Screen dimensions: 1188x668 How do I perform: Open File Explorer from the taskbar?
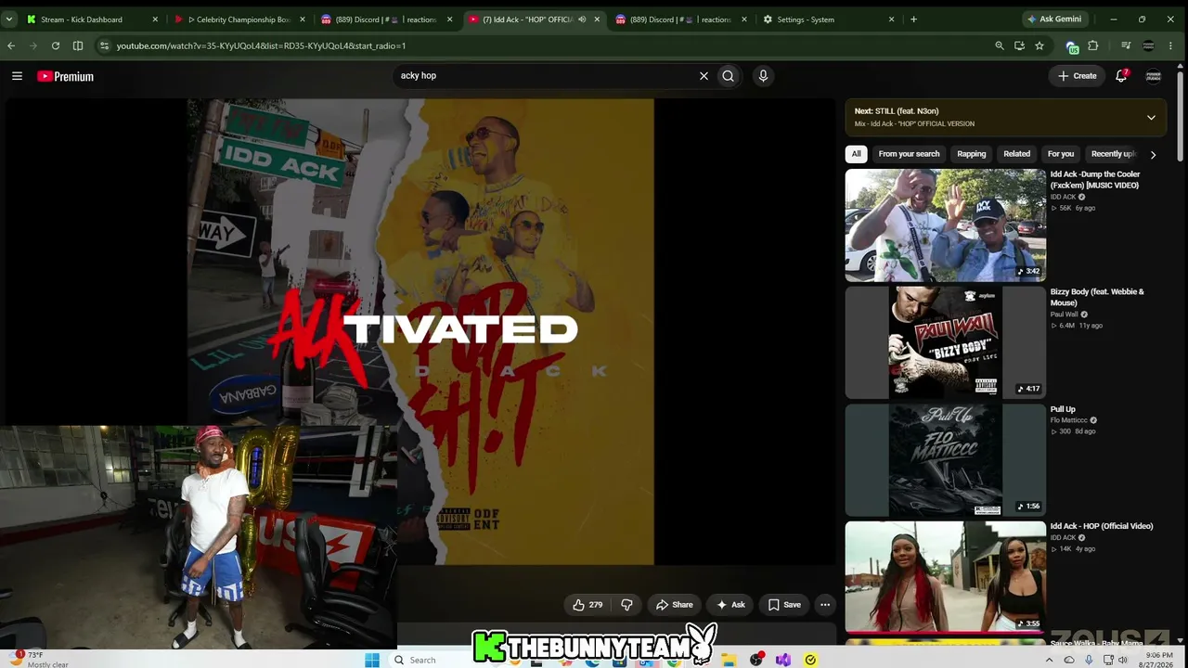point(730,660)
